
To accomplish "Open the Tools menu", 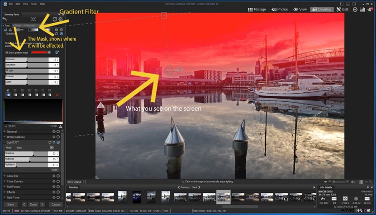I will pyautogui.click(x=34, y=4).
